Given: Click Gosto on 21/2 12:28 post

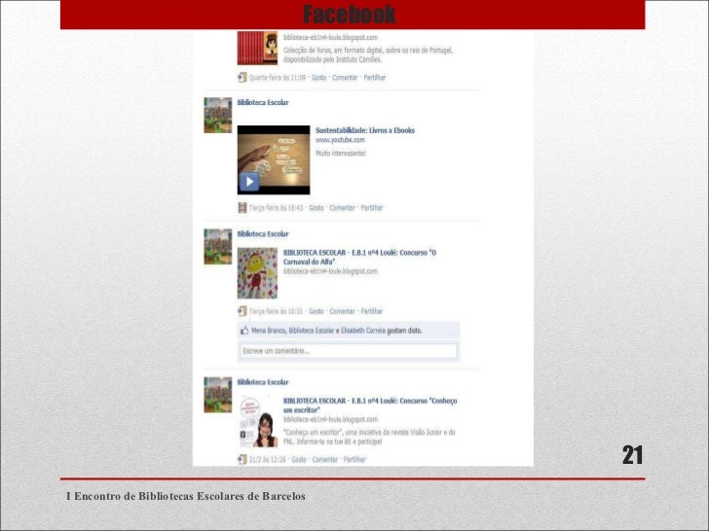Looking at the screenshot, I should [299, 460].
